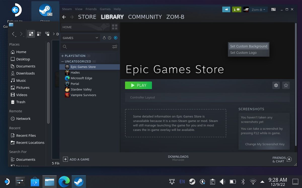The width and height of the screenshot is (302, 188).
Task: Click the library search input field
Action: pos(86,47)
